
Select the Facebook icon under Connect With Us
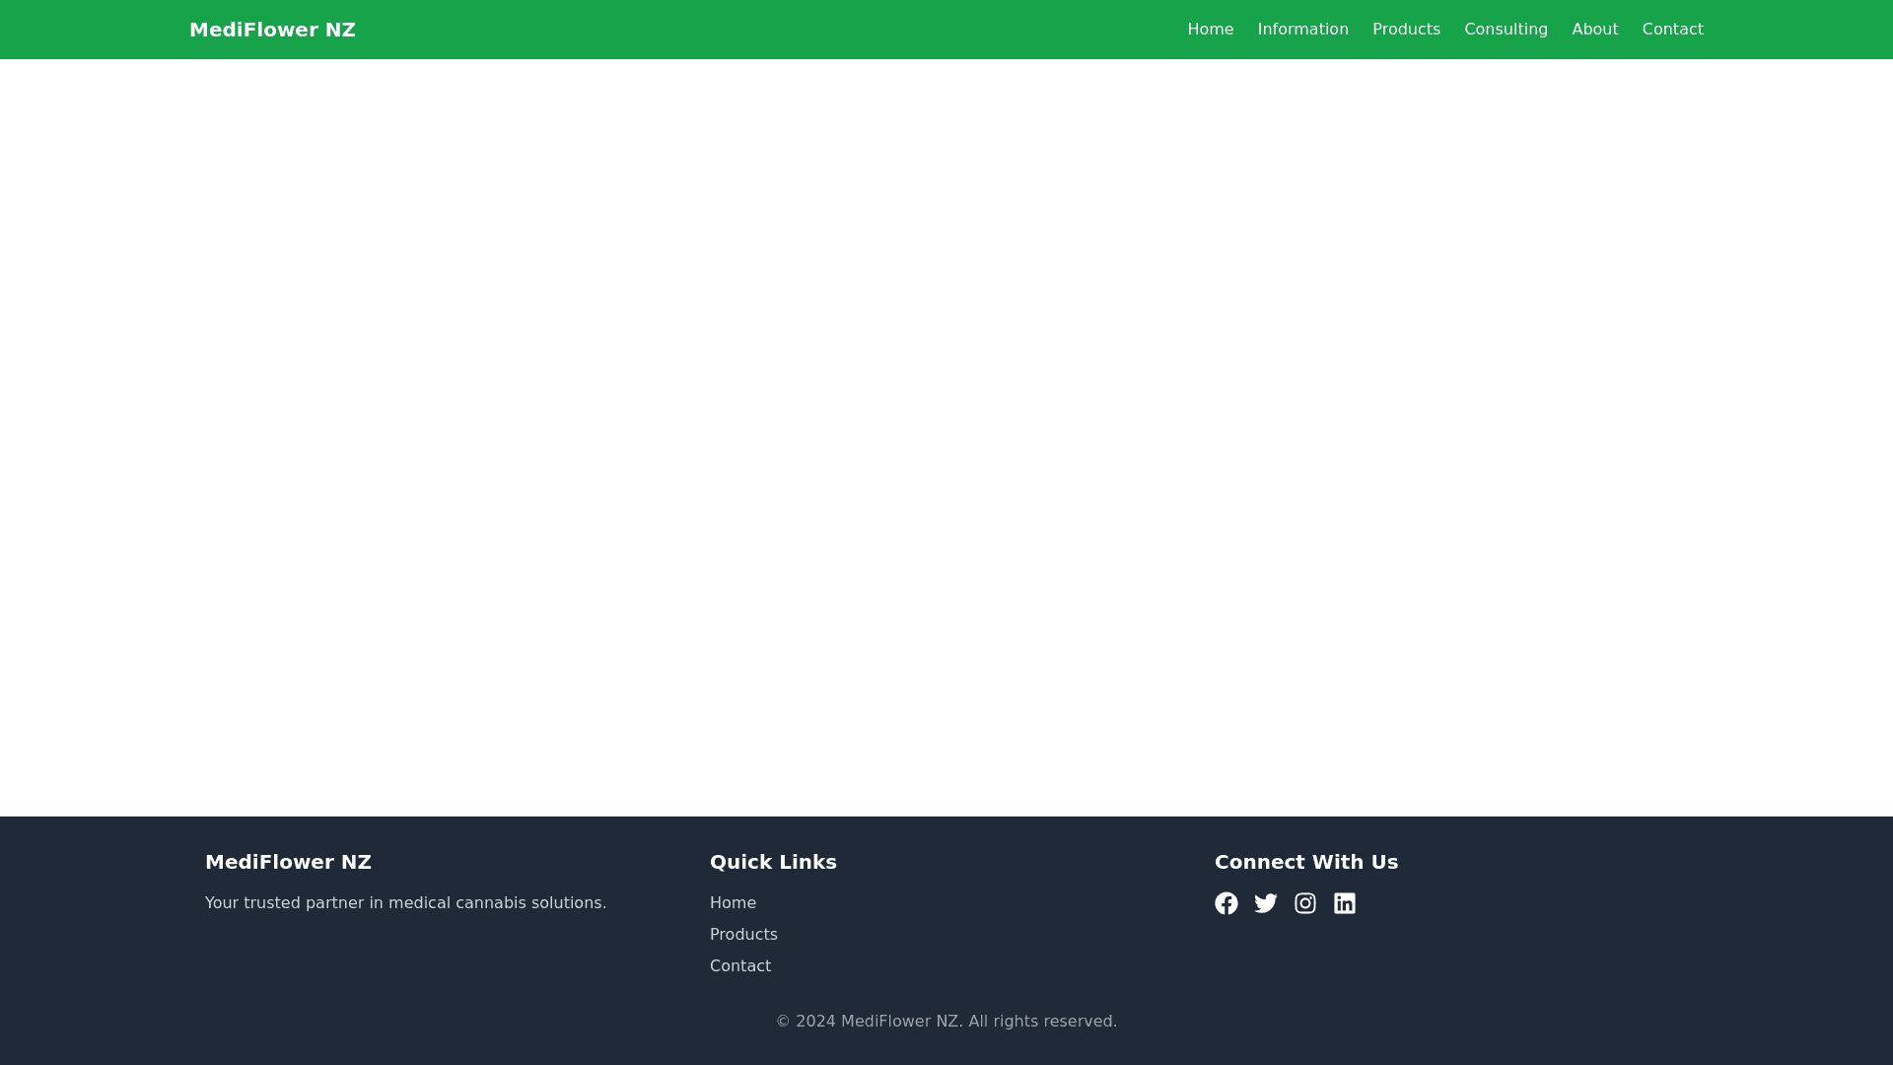1227,902
